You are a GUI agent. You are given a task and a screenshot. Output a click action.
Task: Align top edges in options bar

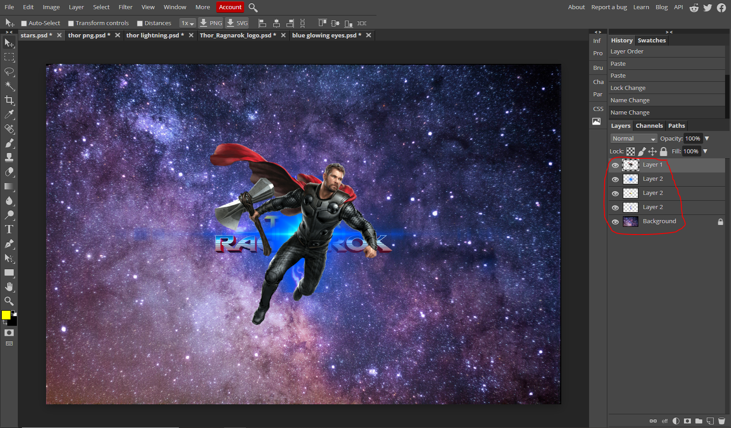[x=323, y=23]
